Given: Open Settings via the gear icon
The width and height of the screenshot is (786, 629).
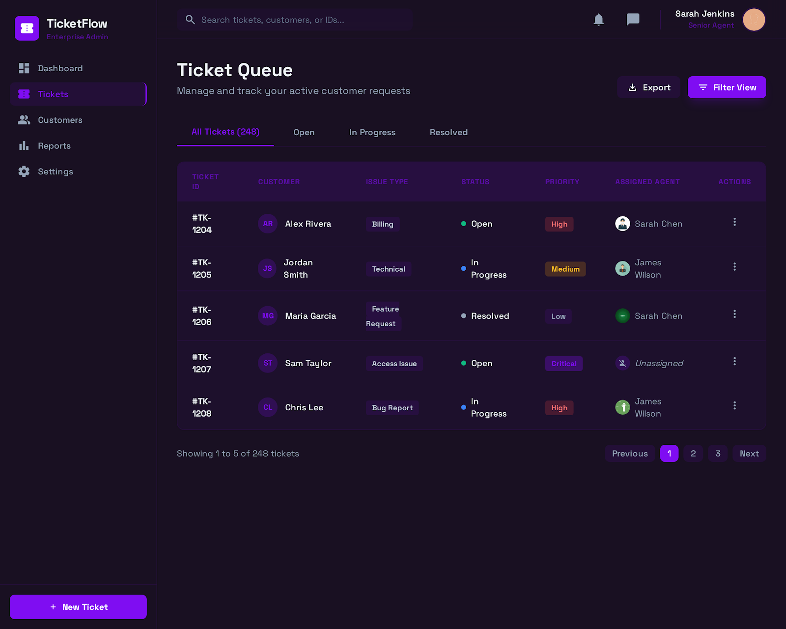Looking at the screenshot, I should click(24, 171).
